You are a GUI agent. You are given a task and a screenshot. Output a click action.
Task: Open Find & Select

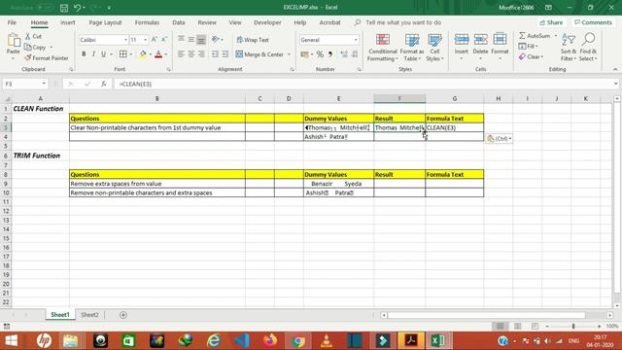588,48
